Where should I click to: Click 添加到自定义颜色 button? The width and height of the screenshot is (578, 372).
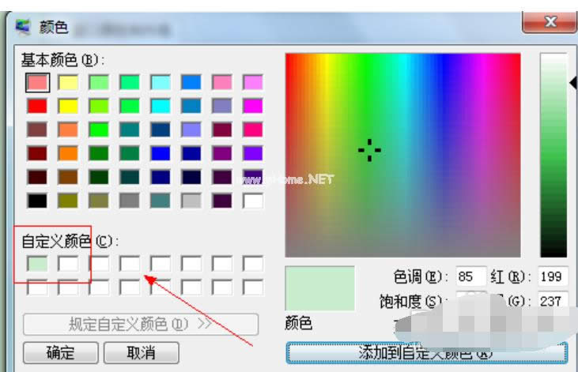point(426,352)
